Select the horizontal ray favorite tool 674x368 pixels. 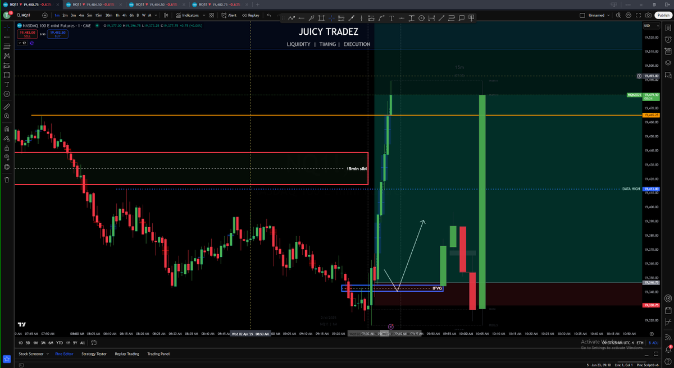coord(302,18)
